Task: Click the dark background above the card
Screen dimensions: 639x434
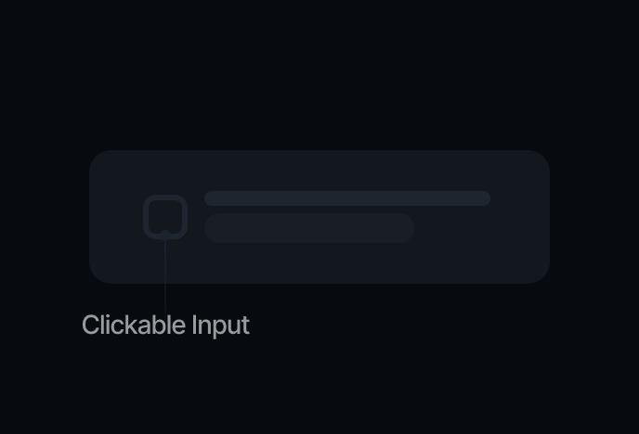Action: [x=319, y=74]
